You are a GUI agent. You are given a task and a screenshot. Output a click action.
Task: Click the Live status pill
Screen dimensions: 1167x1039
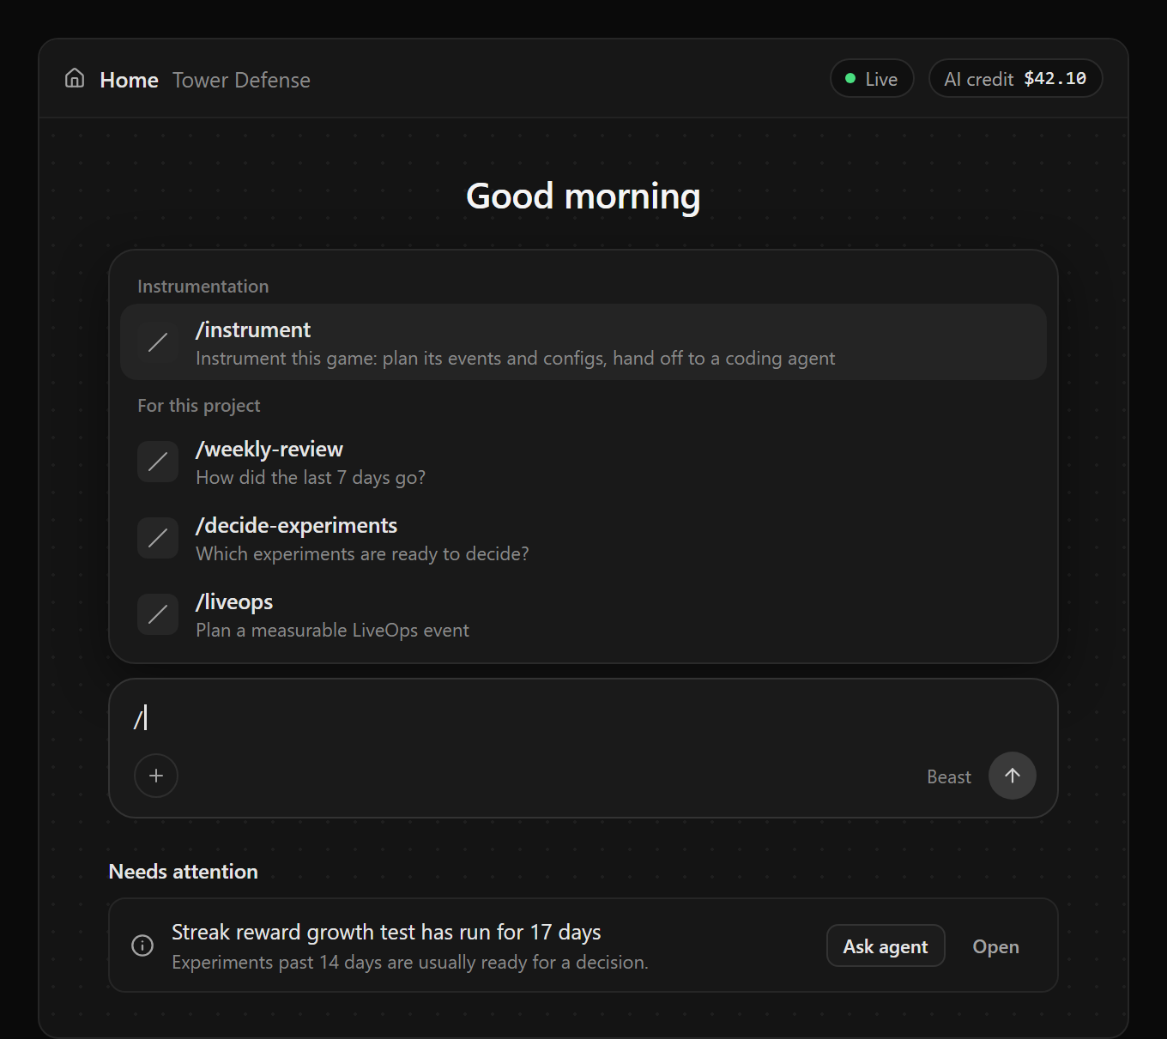coord(872,79)
